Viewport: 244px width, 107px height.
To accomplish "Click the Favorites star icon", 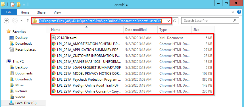I will 9,32.
